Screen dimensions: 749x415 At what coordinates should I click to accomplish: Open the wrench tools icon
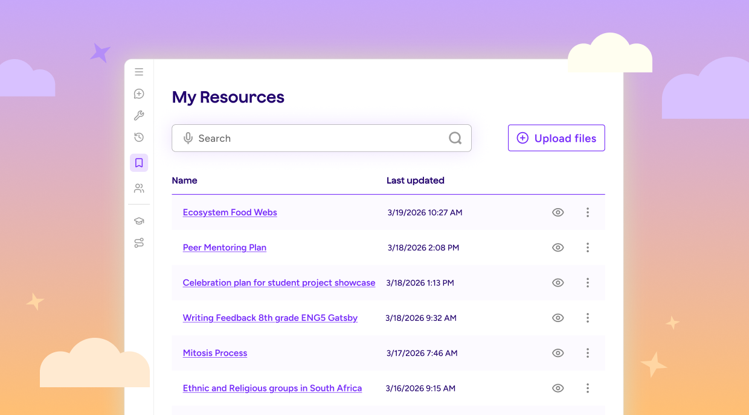tap(139, 116)
